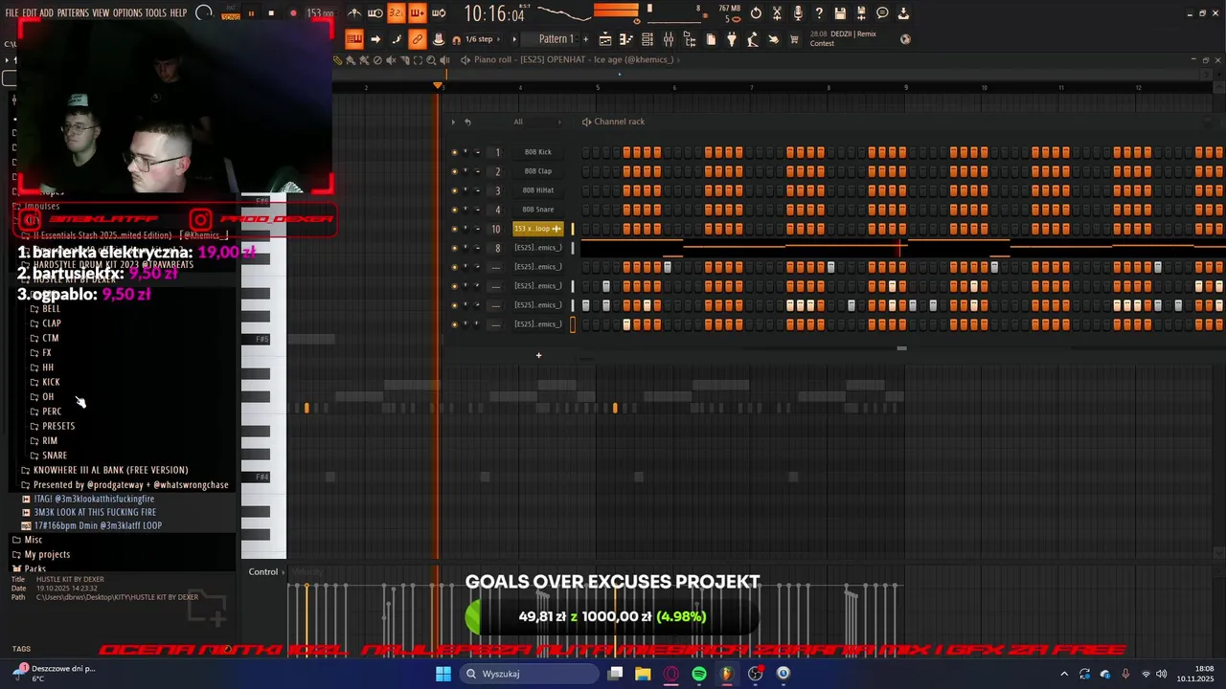Image resolution: width=1226 pixels, height=689 pixels.
Task: Toggle Pat/Song mode switch
Action: pos(230,13)
